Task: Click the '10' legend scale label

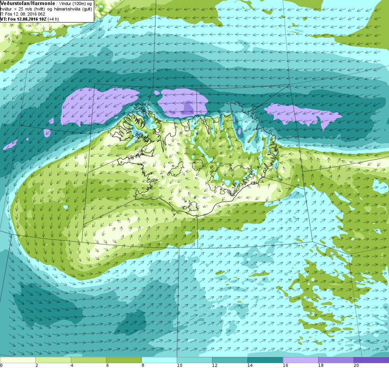Action: click(179, 365)
